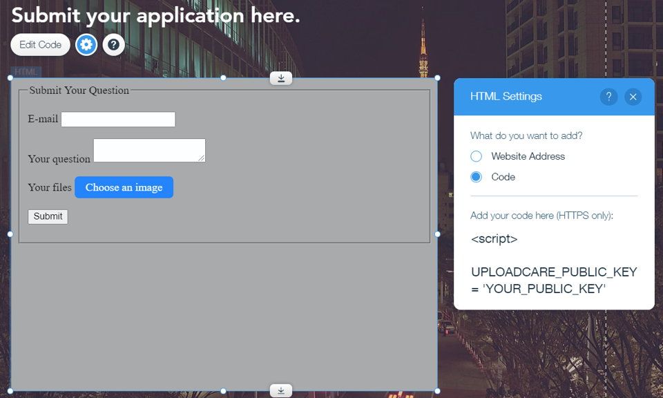Close the HTML Settings panel
This screenshot has width=663, height=398.
[633, 97]
